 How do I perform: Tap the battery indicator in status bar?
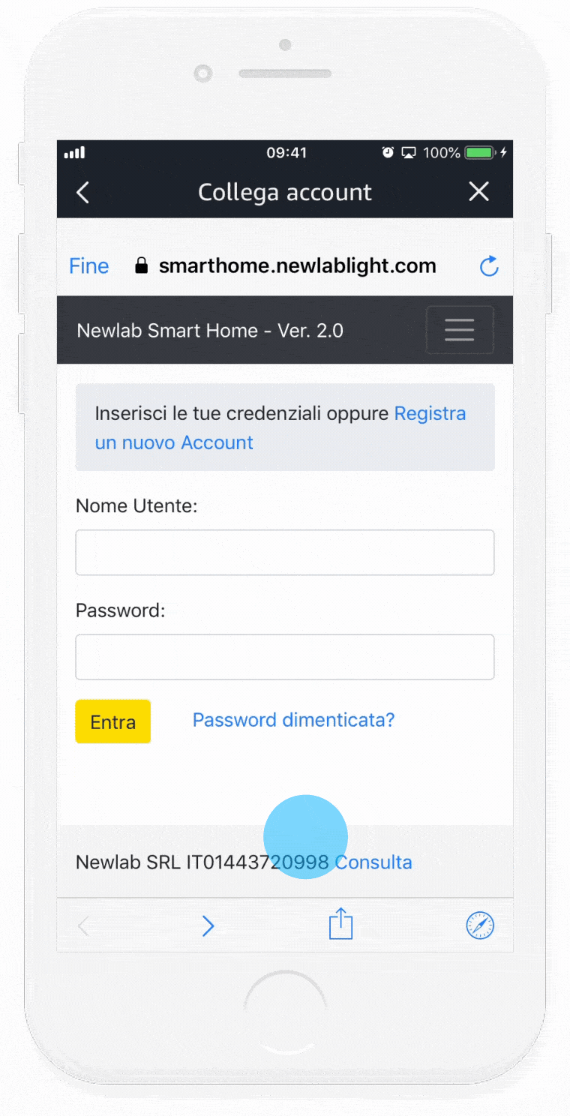[x=478, y=153]
